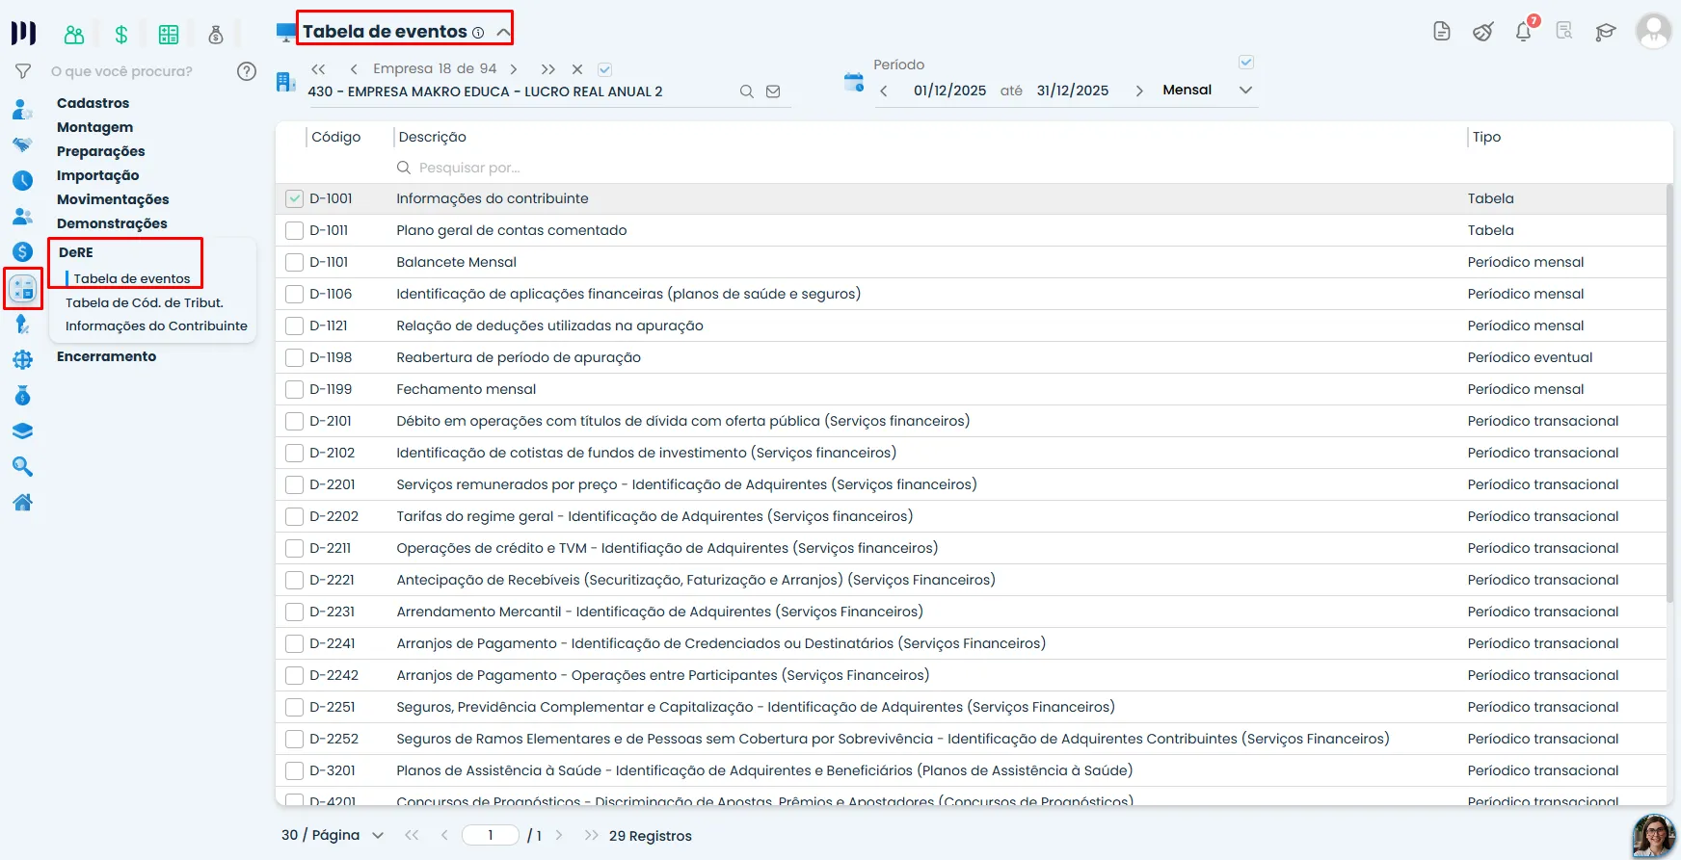Click the filter funnel icon
This screenshot has height=860, width=1681.
[23, 71]
